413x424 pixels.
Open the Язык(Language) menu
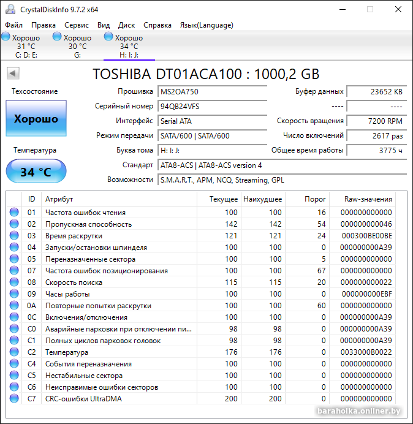pyautogui.click(x=206, y=25)
